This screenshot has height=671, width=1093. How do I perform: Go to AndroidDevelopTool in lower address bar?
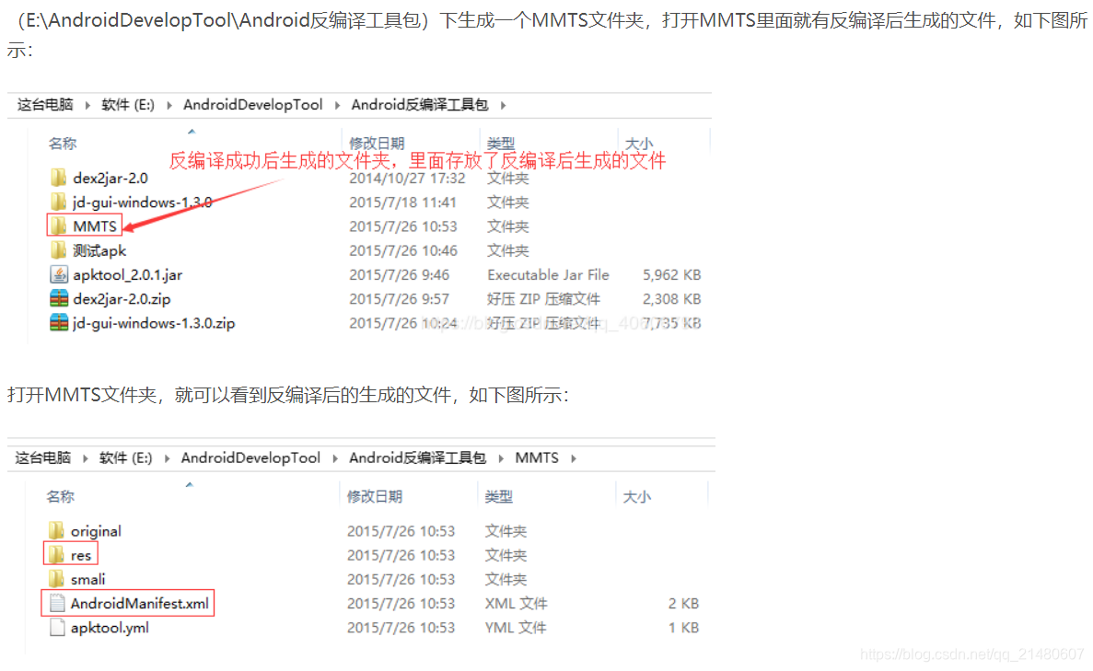pyautogui.click(x=251, y=457)
